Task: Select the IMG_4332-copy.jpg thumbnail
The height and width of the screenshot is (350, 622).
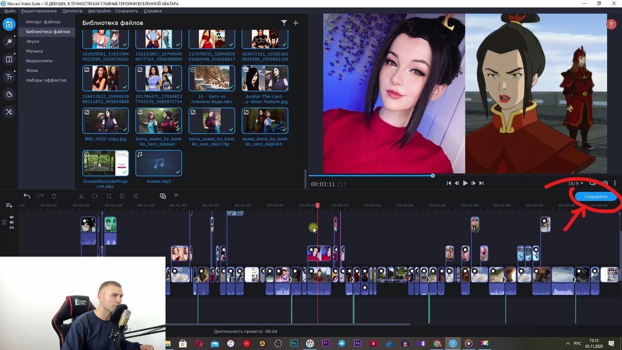Action: [x=106, y=121]
